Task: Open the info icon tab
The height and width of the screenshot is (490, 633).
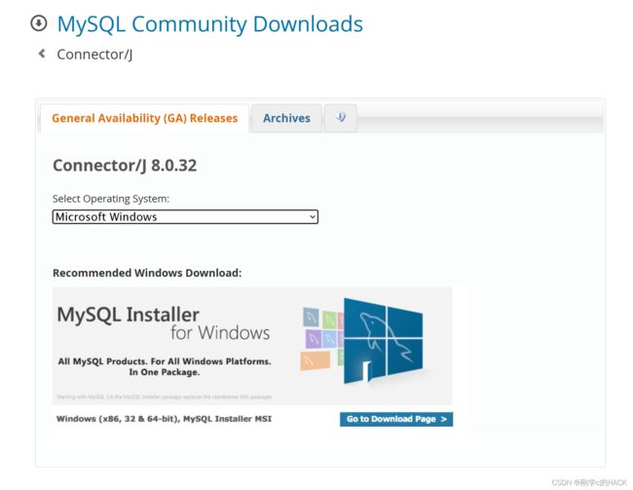Action: 341,118
